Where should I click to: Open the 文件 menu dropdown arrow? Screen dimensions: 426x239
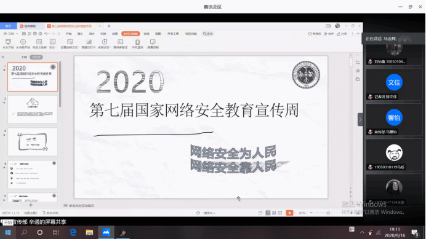[x=17, y=34]
